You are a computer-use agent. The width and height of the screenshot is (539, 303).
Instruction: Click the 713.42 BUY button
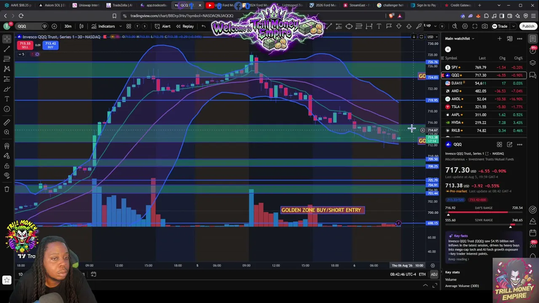51,45
